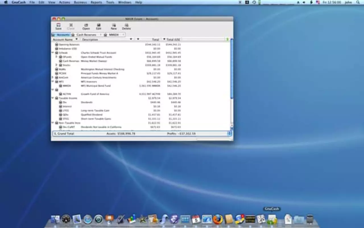Collapse the Non-Taxable Income account
364x228 pixels.
[53, 123]
